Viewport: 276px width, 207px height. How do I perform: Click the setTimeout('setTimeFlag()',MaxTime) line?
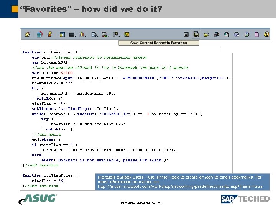pyautogui.click(x=75, y=109)
